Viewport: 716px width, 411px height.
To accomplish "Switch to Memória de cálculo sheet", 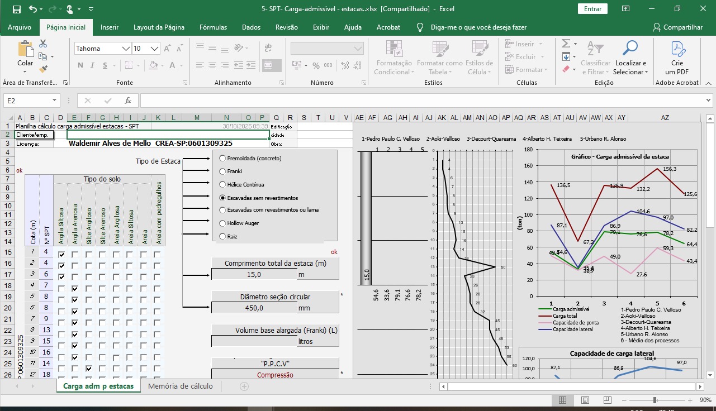I will (180, 386).
